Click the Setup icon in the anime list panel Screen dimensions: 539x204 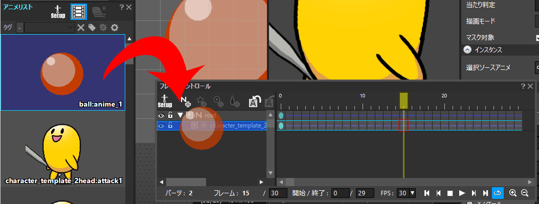[x=58, y=11]
